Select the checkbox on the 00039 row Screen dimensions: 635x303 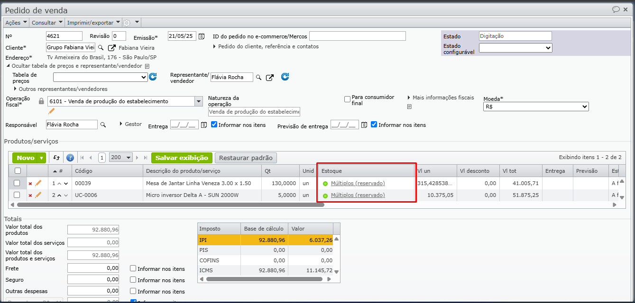click(x=17, y=183)
